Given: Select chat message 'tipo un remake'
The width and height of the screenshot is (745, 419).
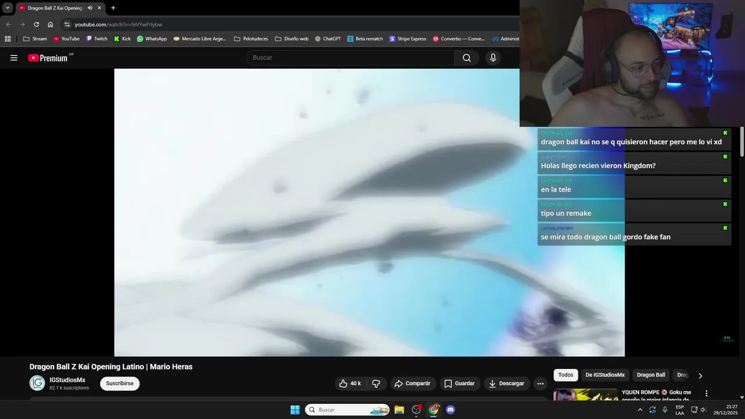Looking at the screenshot, I should click(x=566, y=214).
